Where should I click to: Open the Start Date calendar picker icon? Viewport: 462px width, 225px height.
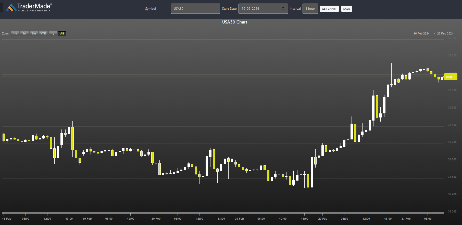tap(283, 9)
